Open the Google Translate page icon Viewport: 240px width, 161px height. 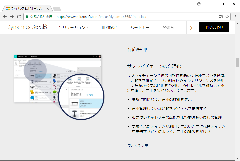point(221,17)
